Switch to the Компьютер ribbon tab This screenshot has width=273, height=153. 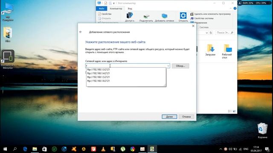click(116, 8)
